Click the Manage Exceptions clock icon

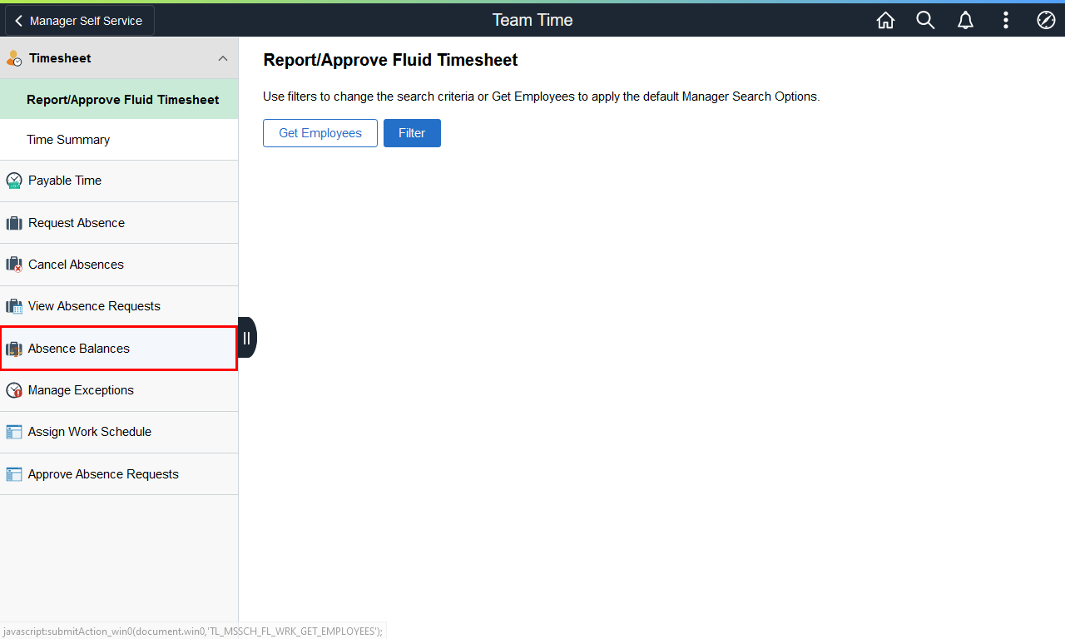(13, 390)
